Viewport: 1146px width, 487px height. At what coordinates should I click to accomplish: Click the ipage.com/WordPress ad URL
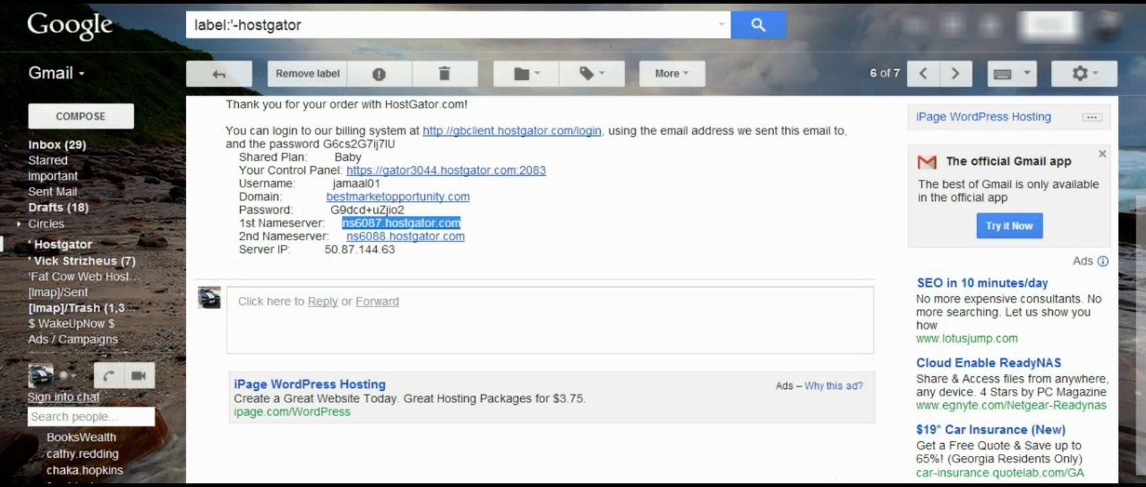pyautogui.click(x=292, y=412)
